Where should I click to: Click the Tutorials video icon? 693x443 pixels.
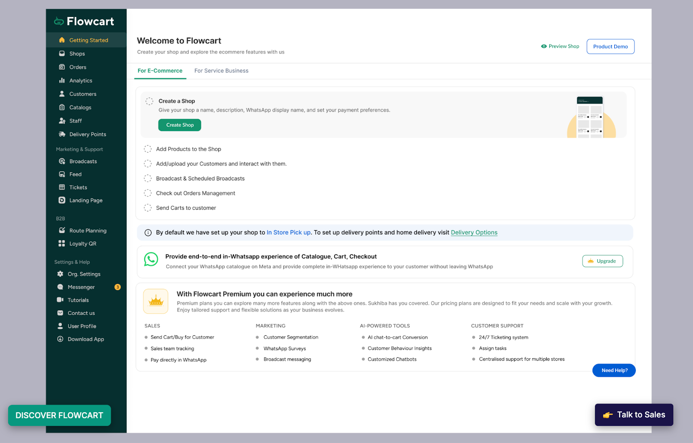(x=60, y=300)
